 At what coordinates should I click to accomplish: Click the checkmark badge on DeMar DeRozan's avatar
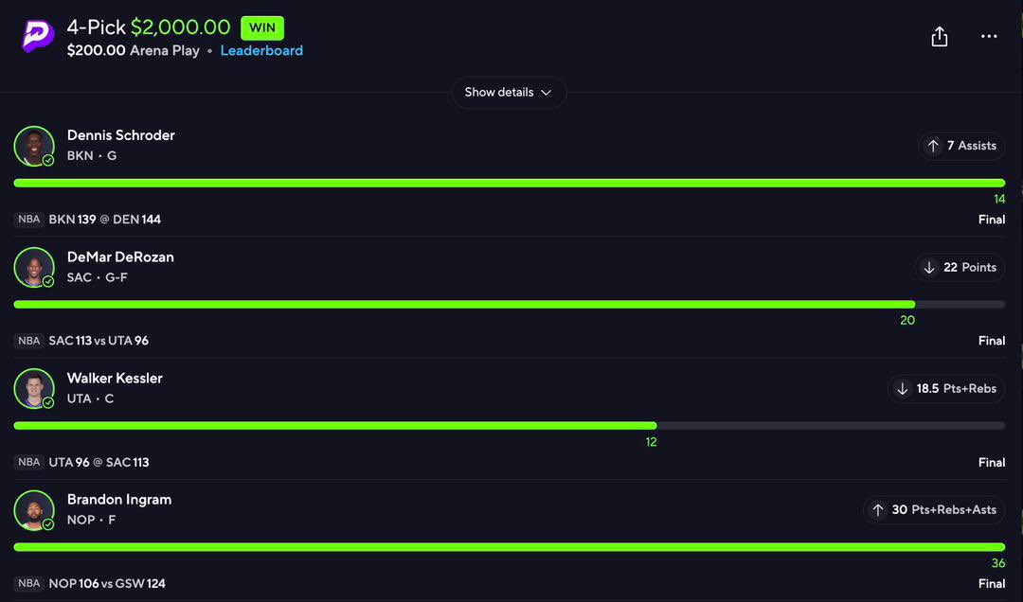48,281
